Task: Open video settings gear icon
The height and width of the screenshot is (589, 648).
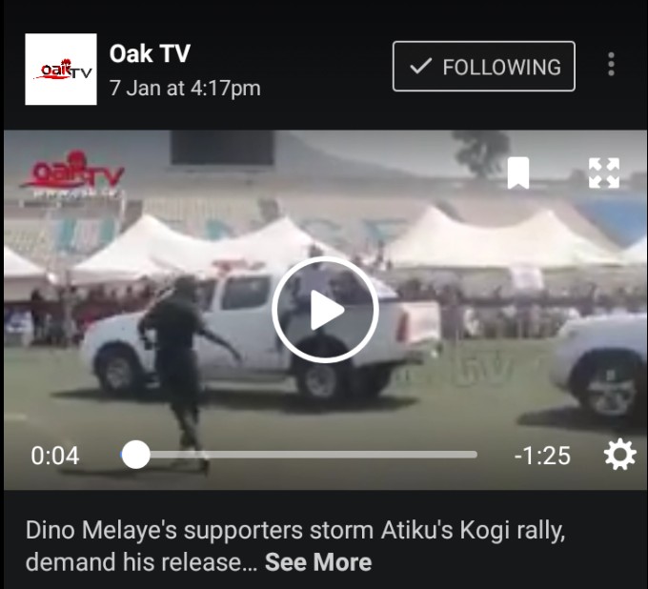Action: 620,455
